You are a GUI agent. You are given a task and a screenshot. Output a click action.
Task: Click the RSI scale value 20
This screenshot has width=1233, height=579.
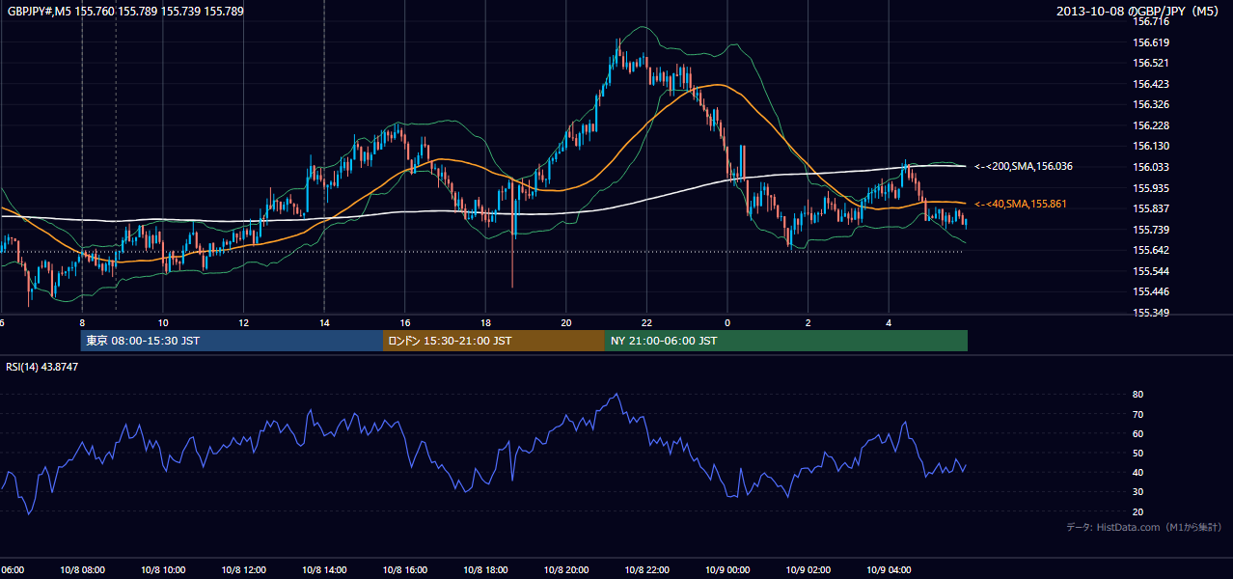coord(1137,511)
